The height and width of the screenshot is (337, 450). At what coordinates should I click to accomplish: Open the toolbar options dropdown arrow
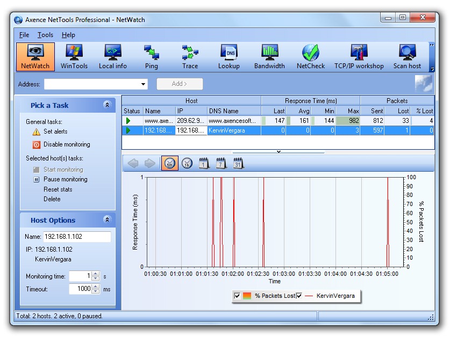[x=432, y=69]
